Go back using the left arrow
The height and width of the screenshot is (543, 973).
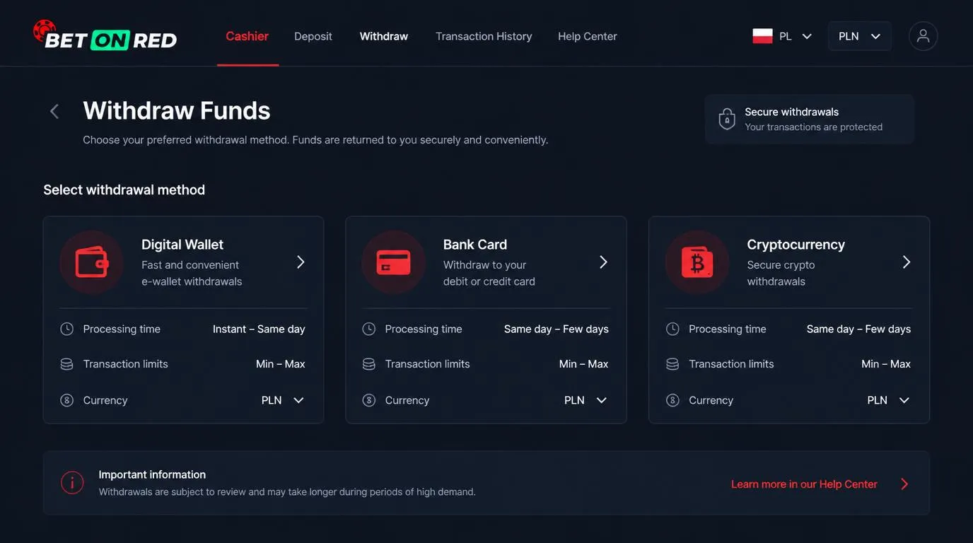54,111
